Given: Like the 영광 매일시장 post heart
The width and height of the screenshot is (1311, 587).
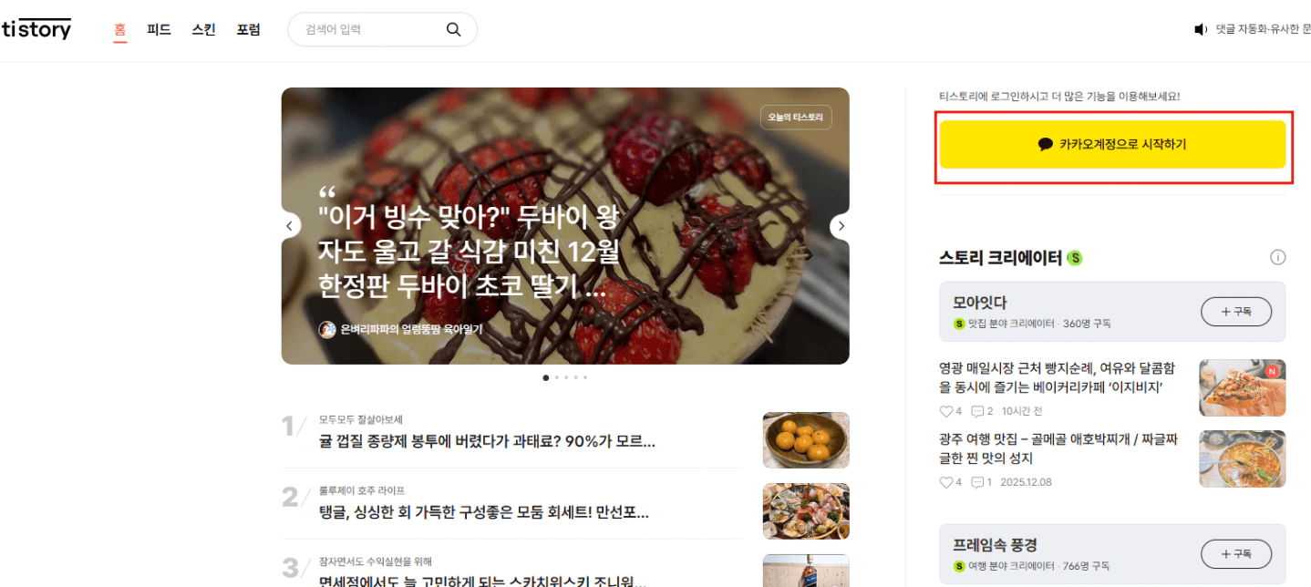Looking at the screenshot, I should pyautogui.click(x=945, y=411).
